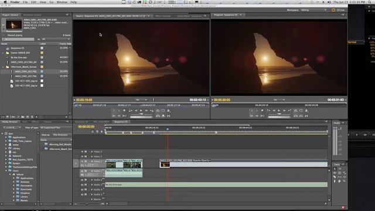Set Out point in Source monitor
The width and height of the screenshot is (375, 211).
(119, 111)
